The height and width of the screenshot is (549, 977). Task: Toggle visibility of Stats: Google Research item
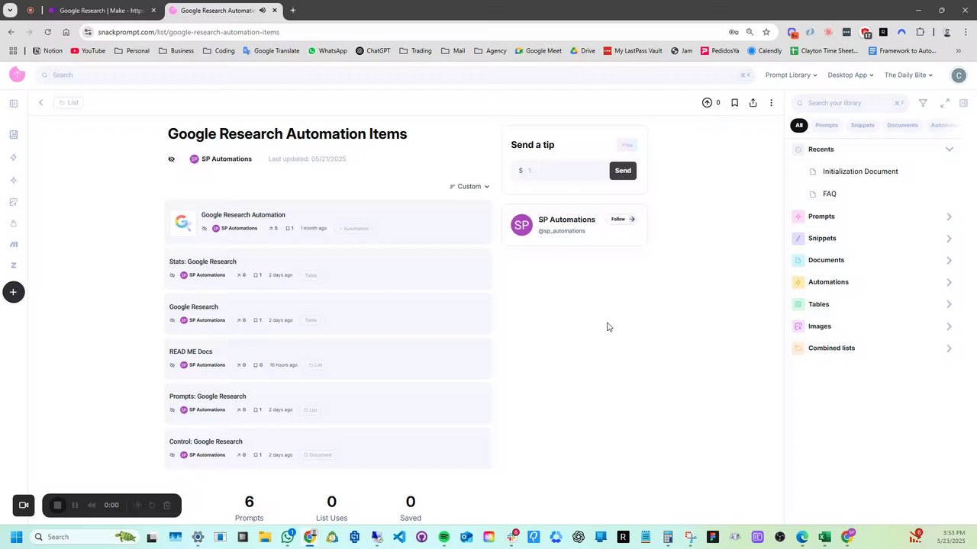(x=173, y=275)
